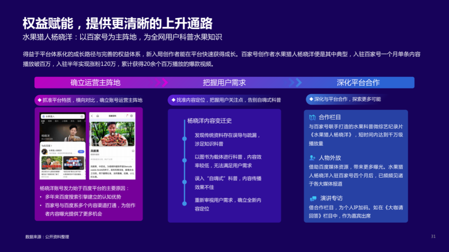Click the 合作栏目 heading text
449x252 pixels.
click(x=330, y=117)
